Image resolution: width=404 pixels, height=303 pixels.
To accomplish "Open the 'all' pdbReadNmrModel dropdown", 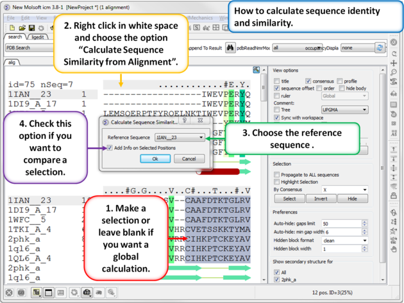I will 297,47.
